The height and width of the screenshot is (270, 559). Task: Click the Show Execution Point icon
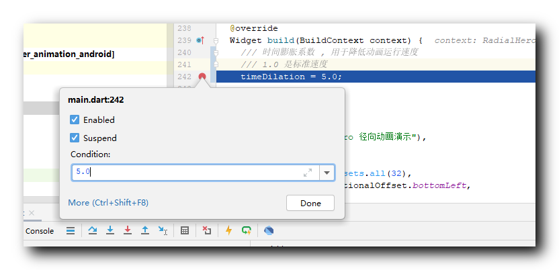pos(71,231)
